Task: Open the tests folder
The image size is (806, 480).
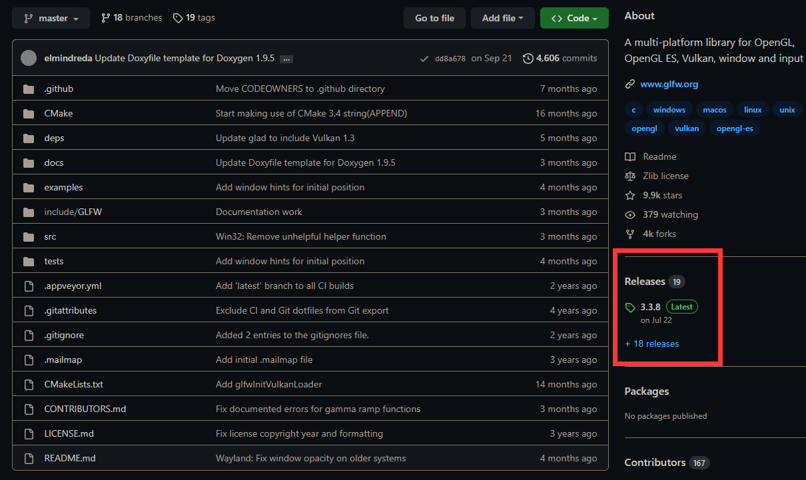Action: click(54, 261)
